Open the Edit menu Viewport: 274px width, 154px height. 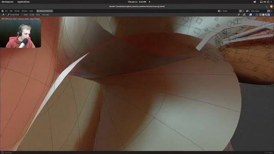click(x=11, y=11)
